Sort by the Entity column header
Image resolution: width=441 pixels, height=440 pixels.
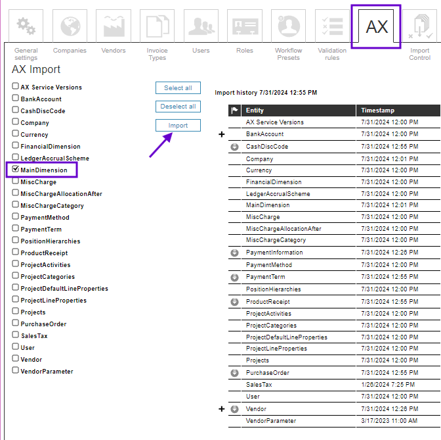(299, 110)
